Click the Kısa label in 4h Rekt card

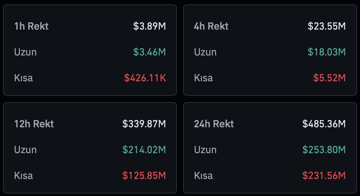click(203, 78)
